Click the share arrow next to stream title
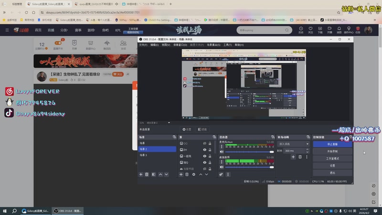The width and height of the screenshot is (382, 215). [x=127, y=74]
